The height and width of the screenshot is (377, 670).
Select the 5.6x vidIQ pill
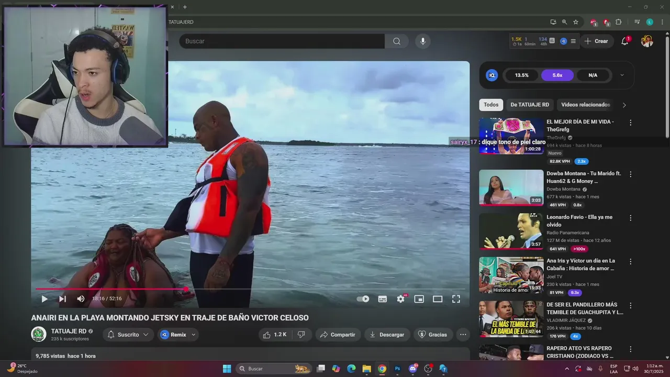coord(557,75)
